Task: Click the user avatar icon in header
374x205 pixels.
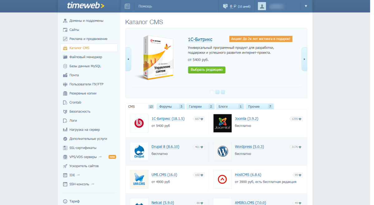Action: [x=262, y=6]
